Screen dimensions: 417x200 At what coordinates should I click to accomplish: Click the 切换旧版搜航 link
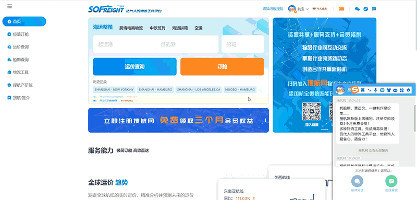[273, 9]
